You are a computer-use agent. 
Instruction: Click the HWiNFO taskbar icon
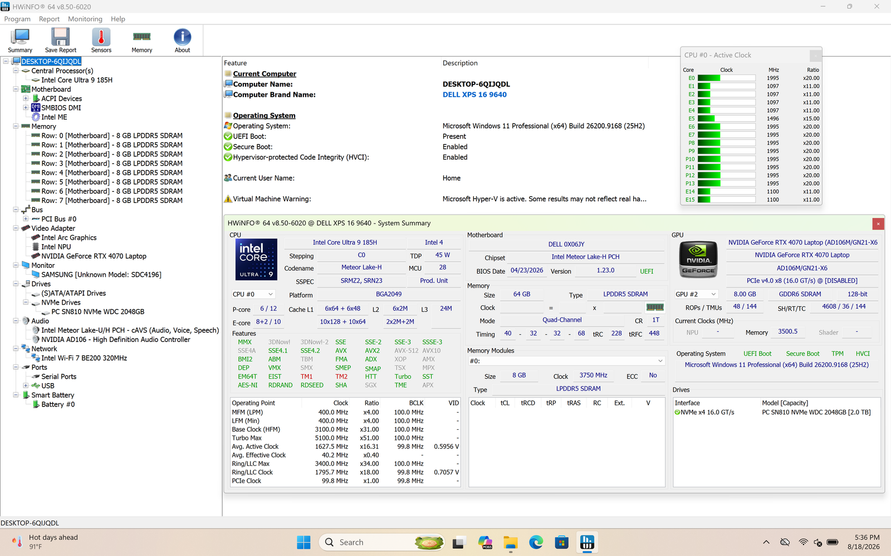(587, 542)
